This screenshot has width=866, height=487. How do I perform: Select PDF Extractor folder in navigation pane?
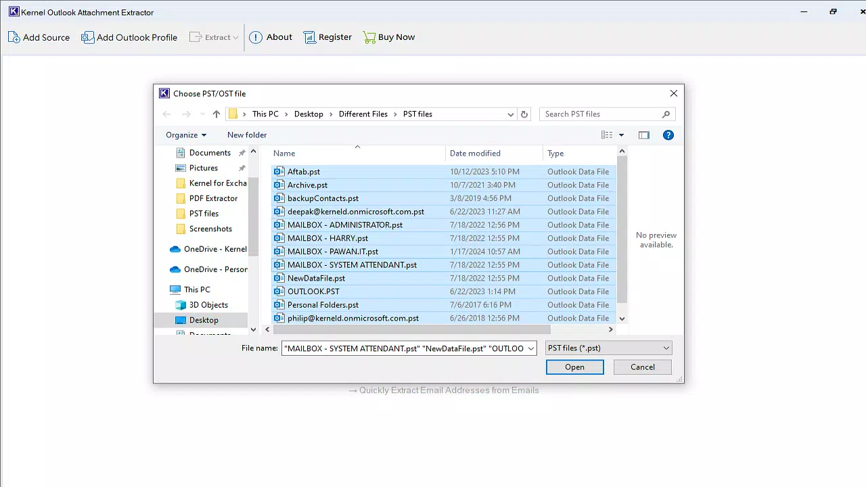(213, 198)
